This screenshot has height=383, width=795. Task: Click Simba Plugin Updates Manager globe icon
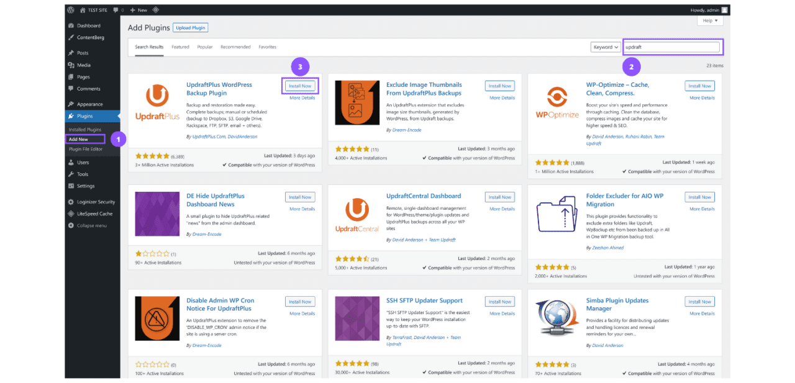557,318
